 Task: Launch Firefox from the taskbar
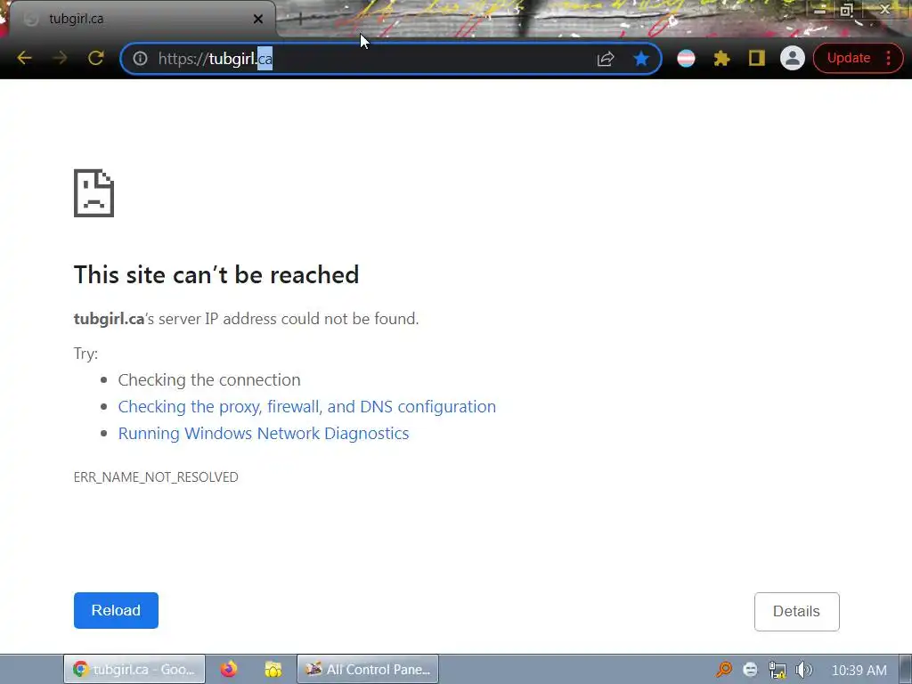click(x=229, y=670)
